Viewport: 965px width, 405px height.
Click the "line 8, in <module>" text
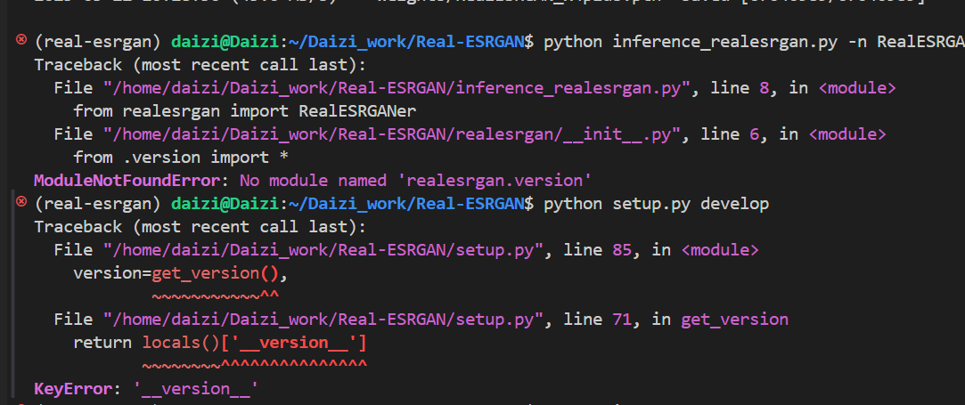point(803,88)
